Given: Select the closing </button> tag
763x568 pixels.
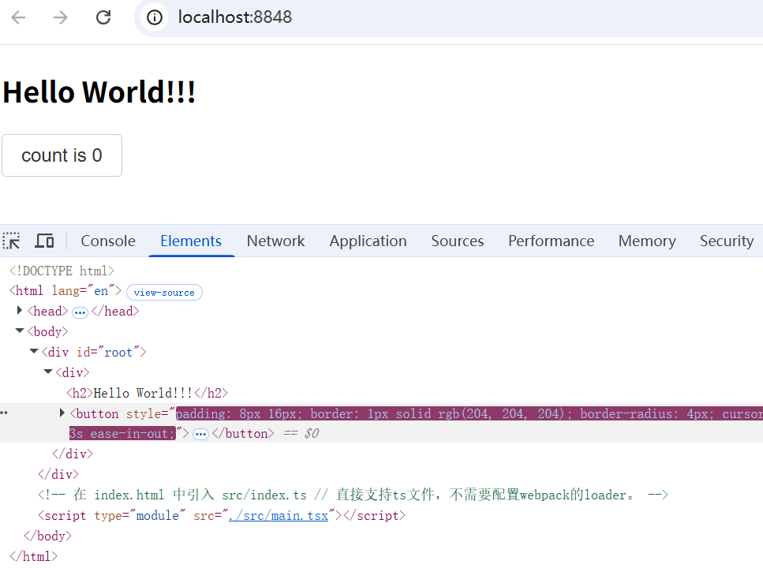Looking at the screenshot, I should tap(243, 433).
